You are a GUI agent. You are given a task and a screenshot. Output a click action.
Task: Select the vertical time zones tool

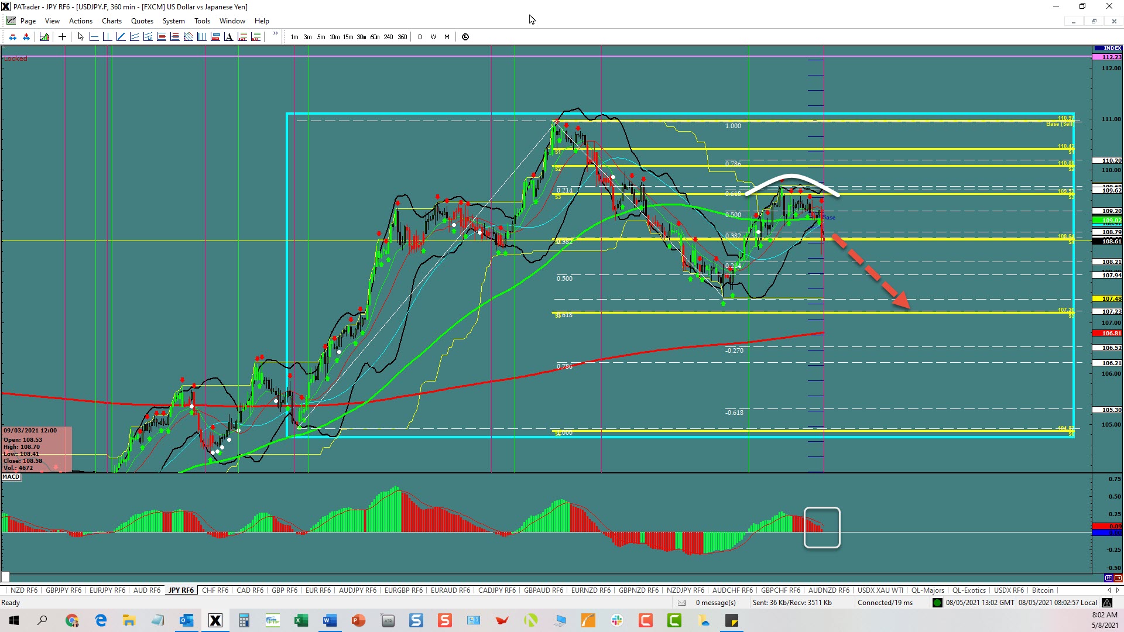coord(201,37)
